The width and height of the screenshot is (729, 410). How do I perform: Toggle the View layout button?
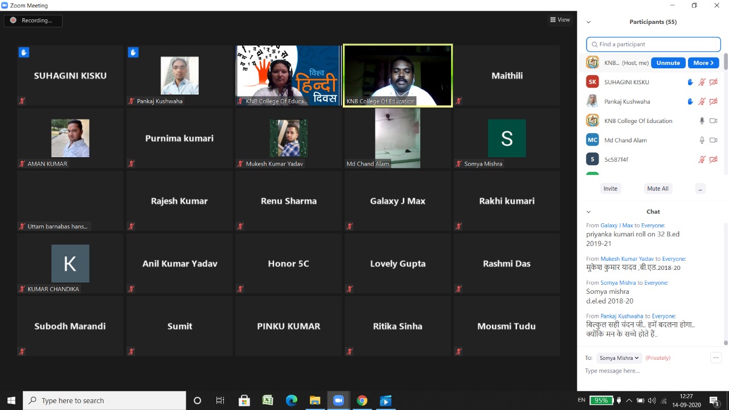pyautogui.click(x=559, y=20)
